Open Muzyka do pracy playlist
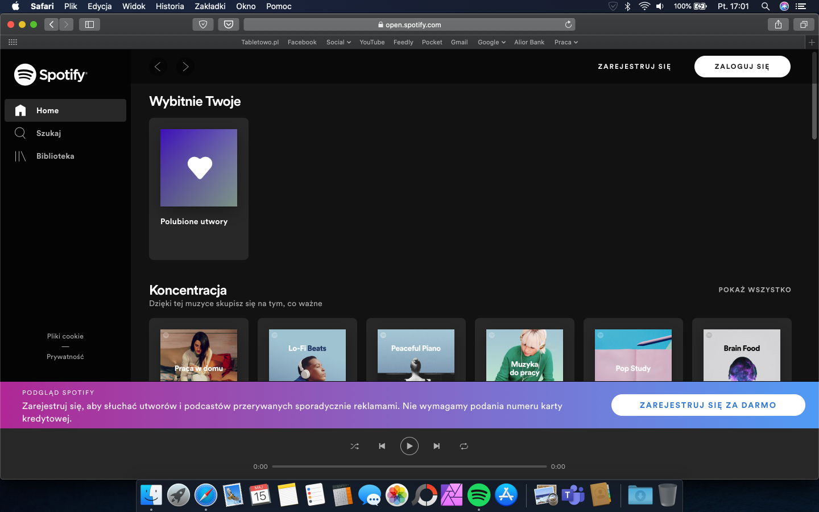The image size is (819, 512). tap(524, 350)
